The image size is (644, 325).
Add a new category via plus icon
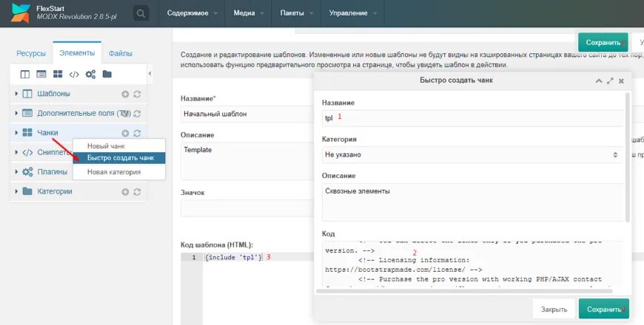[125, 192]
